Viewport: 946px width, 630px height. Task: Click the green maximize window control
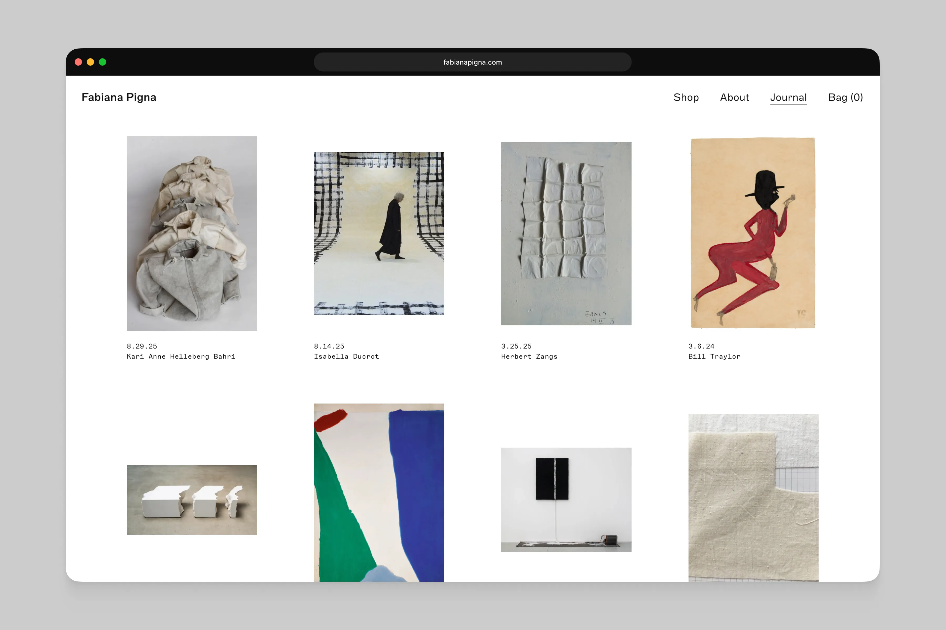point(103,62)
